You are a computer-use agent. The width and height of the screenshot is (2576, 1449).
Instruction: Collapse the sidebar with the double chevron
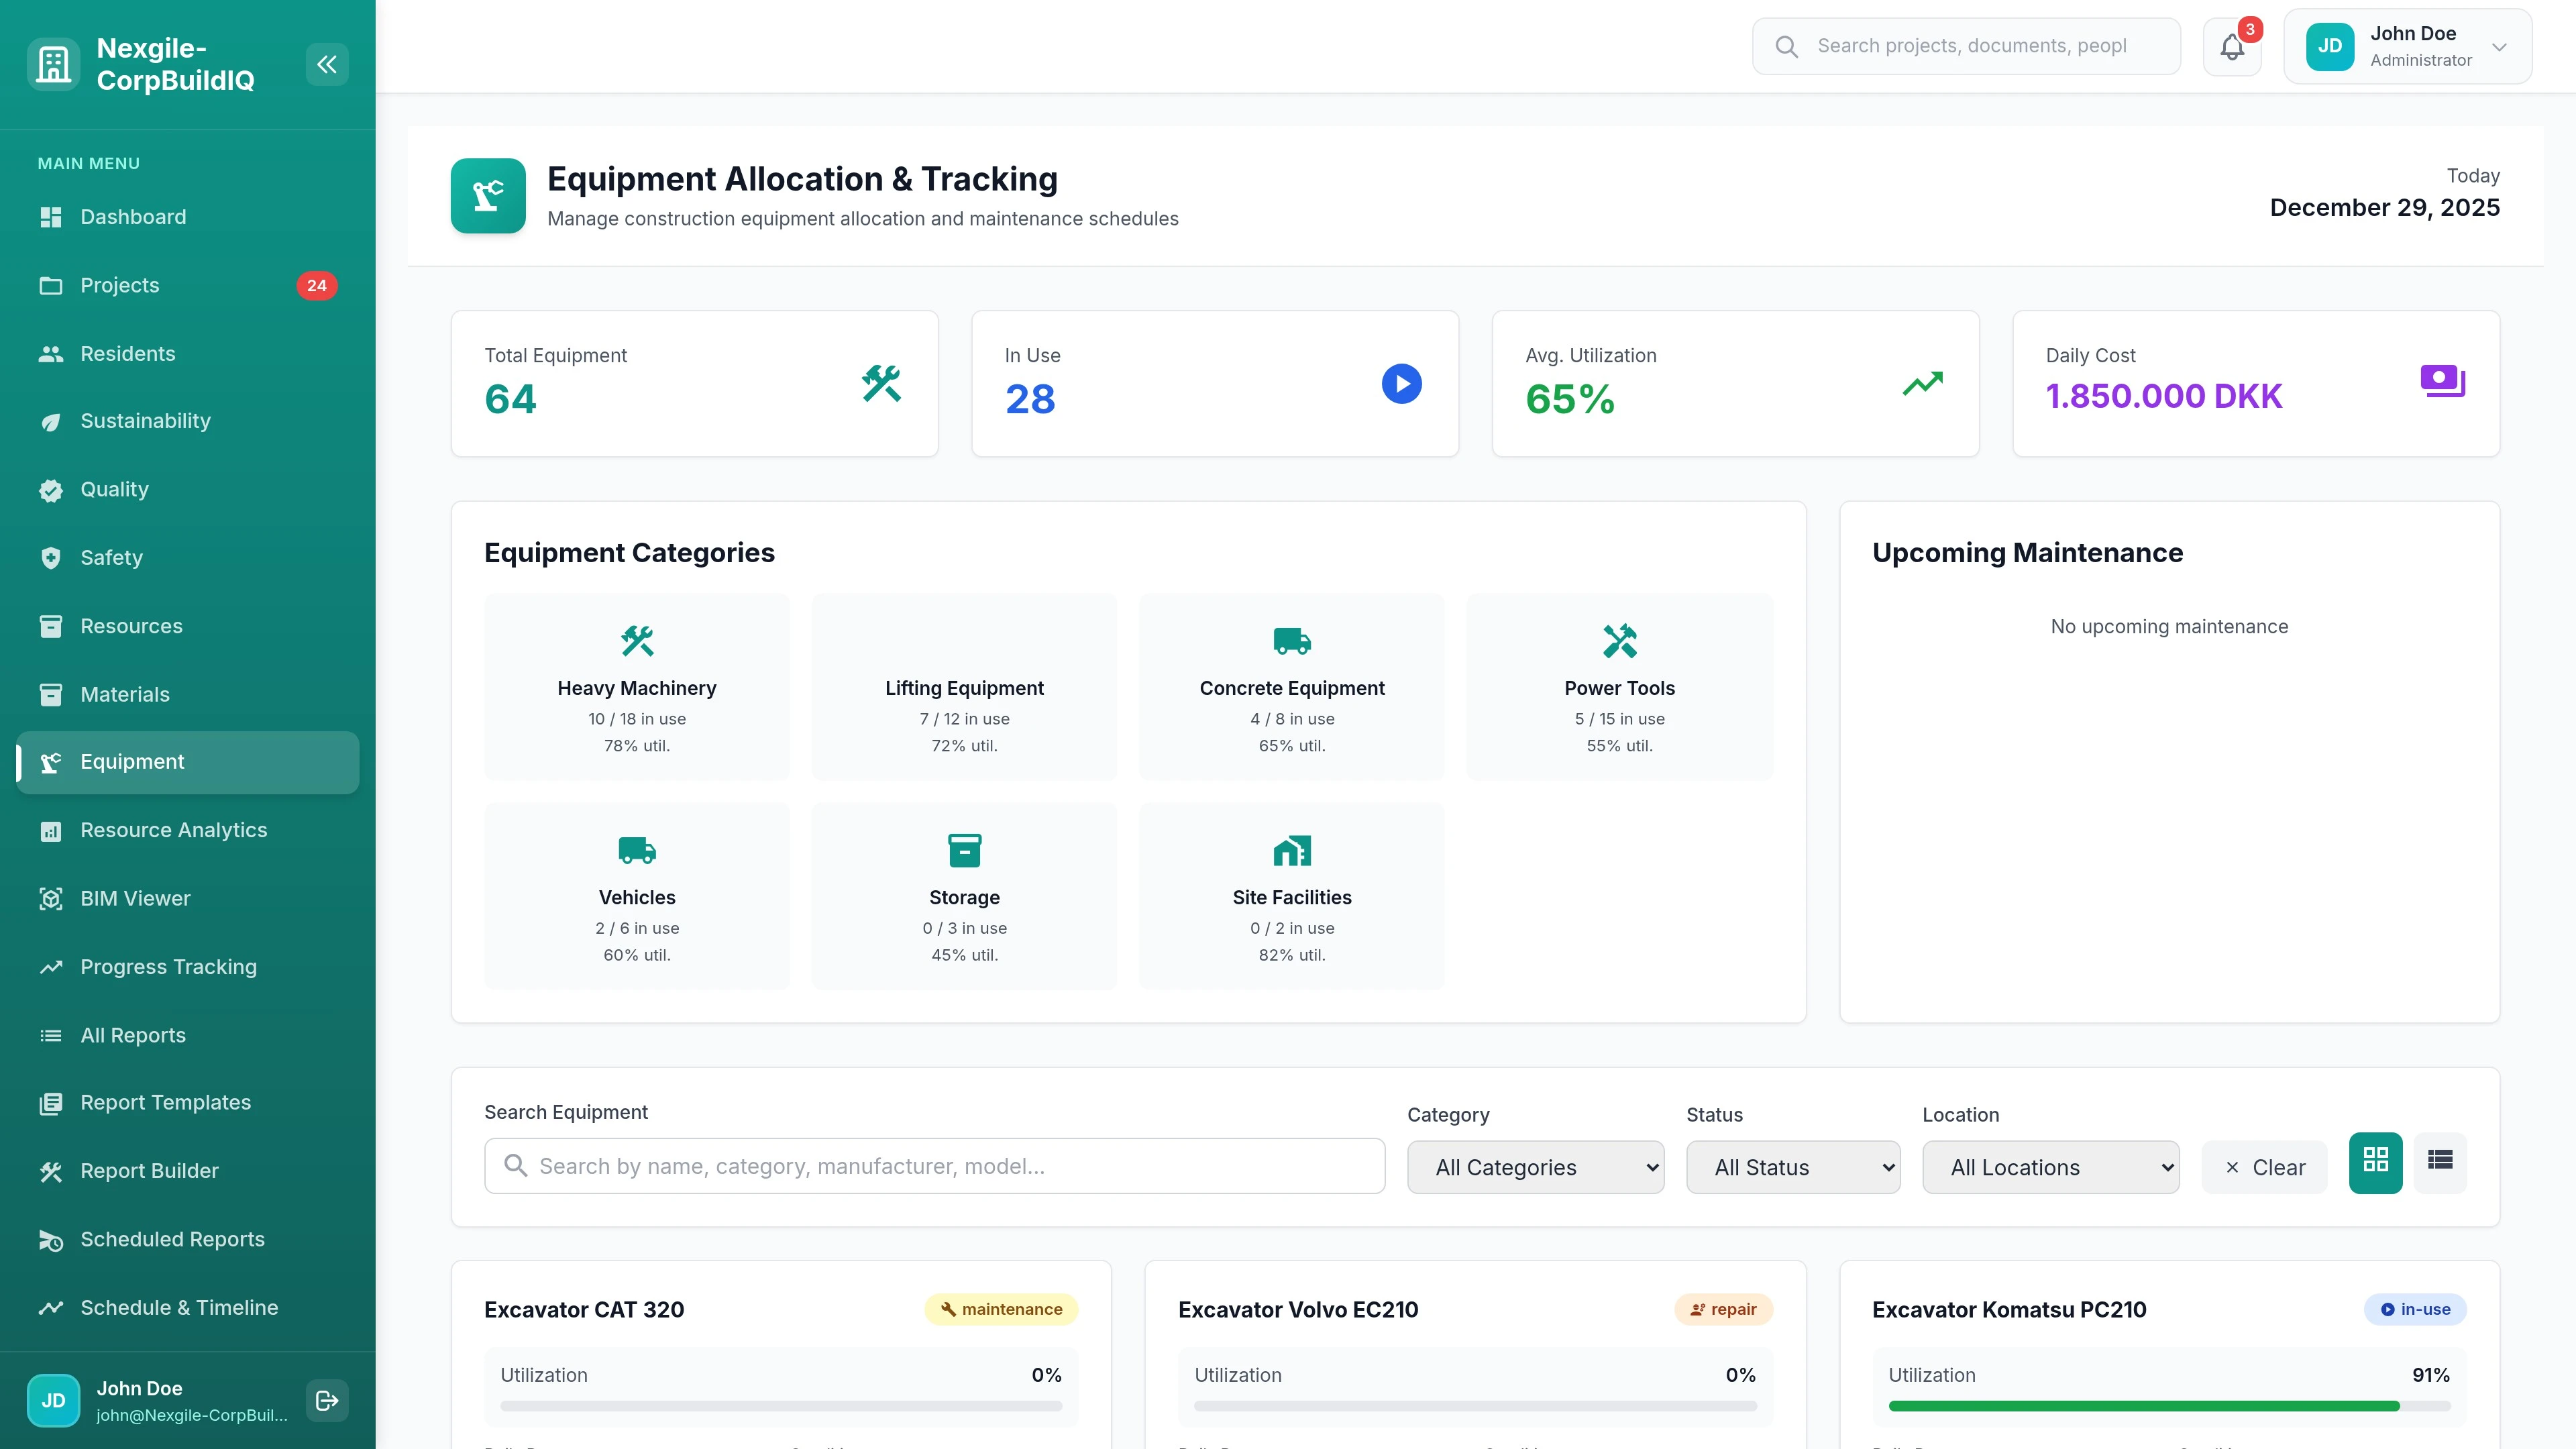coord(327,64)
